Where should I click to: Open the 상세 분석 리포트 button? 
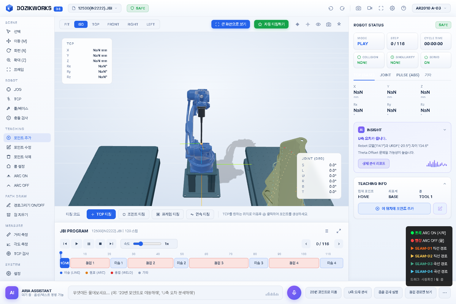[374, 164]
